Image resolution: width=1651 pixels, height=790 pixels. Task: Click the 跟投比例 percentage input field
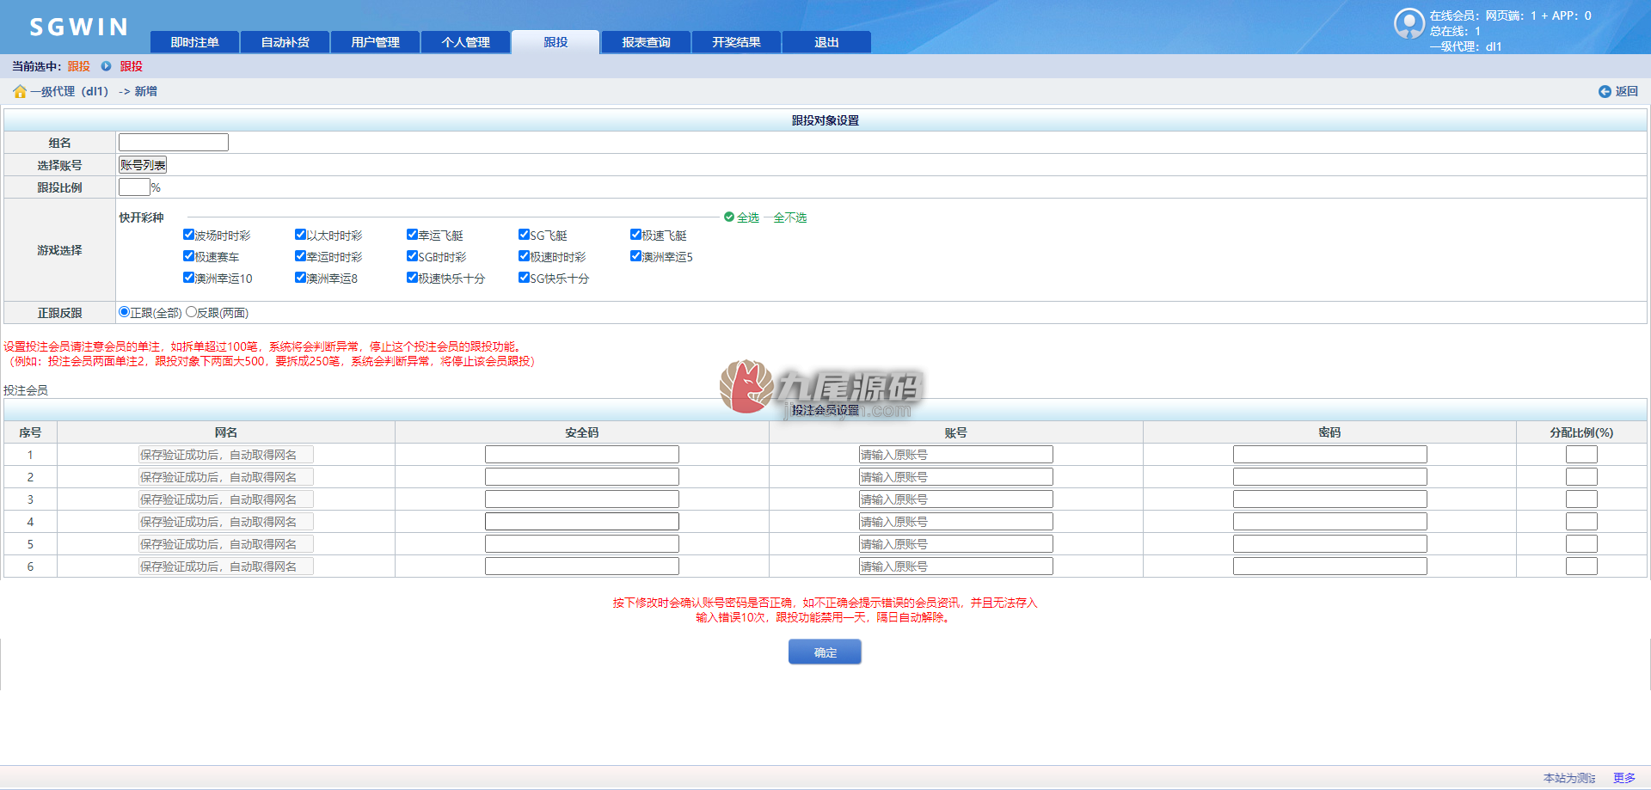134,187
